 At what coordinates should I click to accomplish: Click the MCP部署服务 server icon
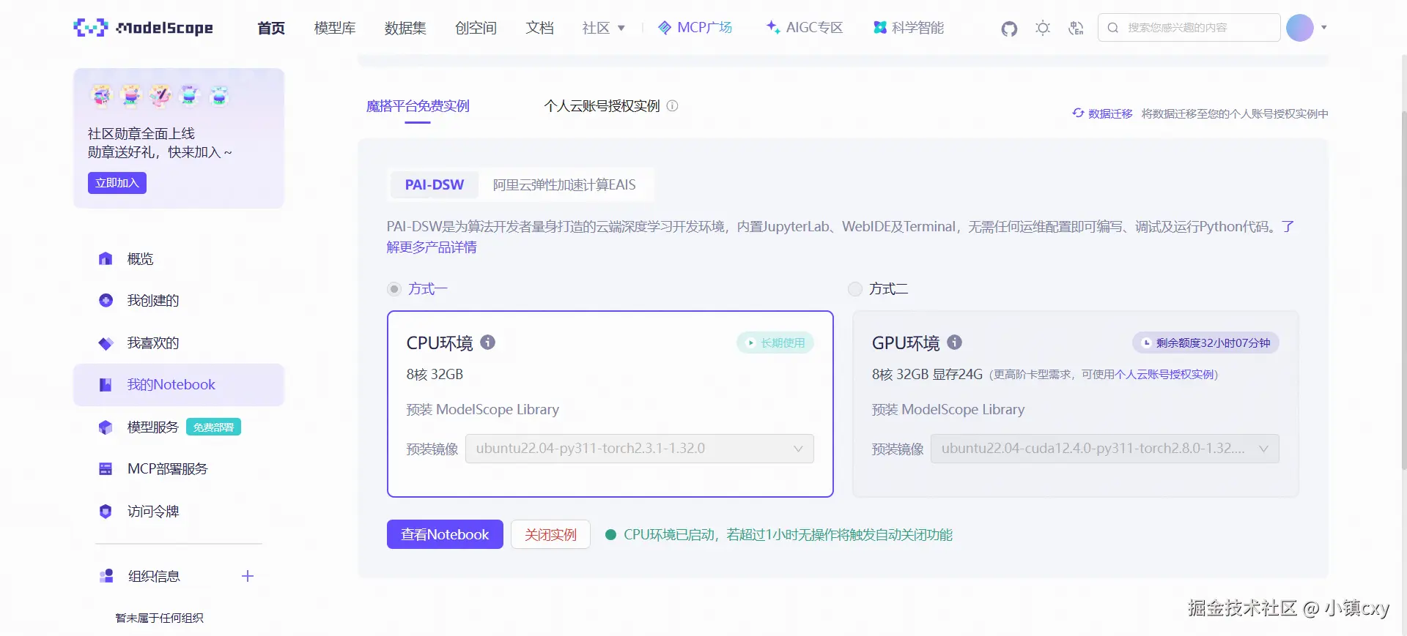106,468
